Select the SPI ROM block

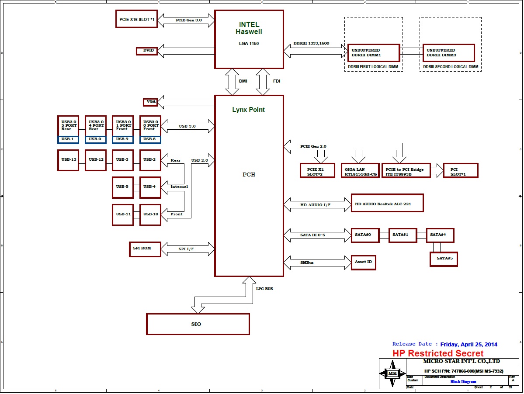[x=145, y=249]
